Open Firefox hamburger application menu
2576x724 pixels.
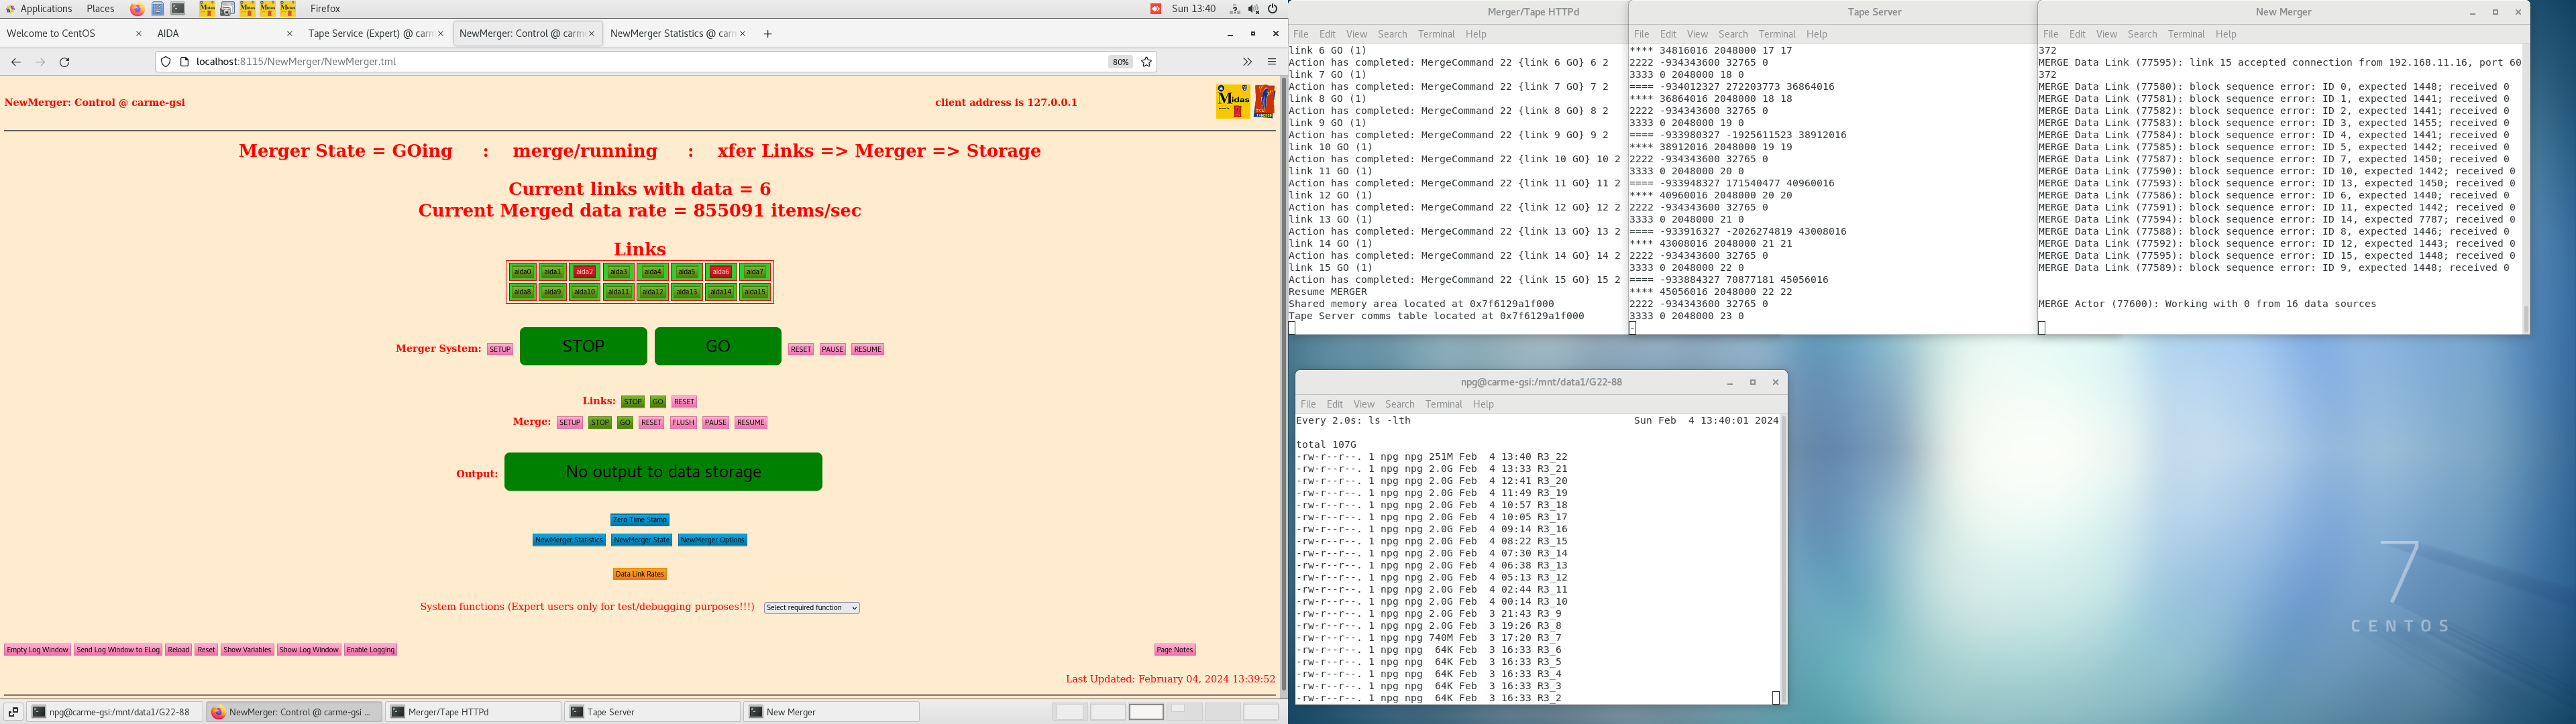(x=1272, y=62)
